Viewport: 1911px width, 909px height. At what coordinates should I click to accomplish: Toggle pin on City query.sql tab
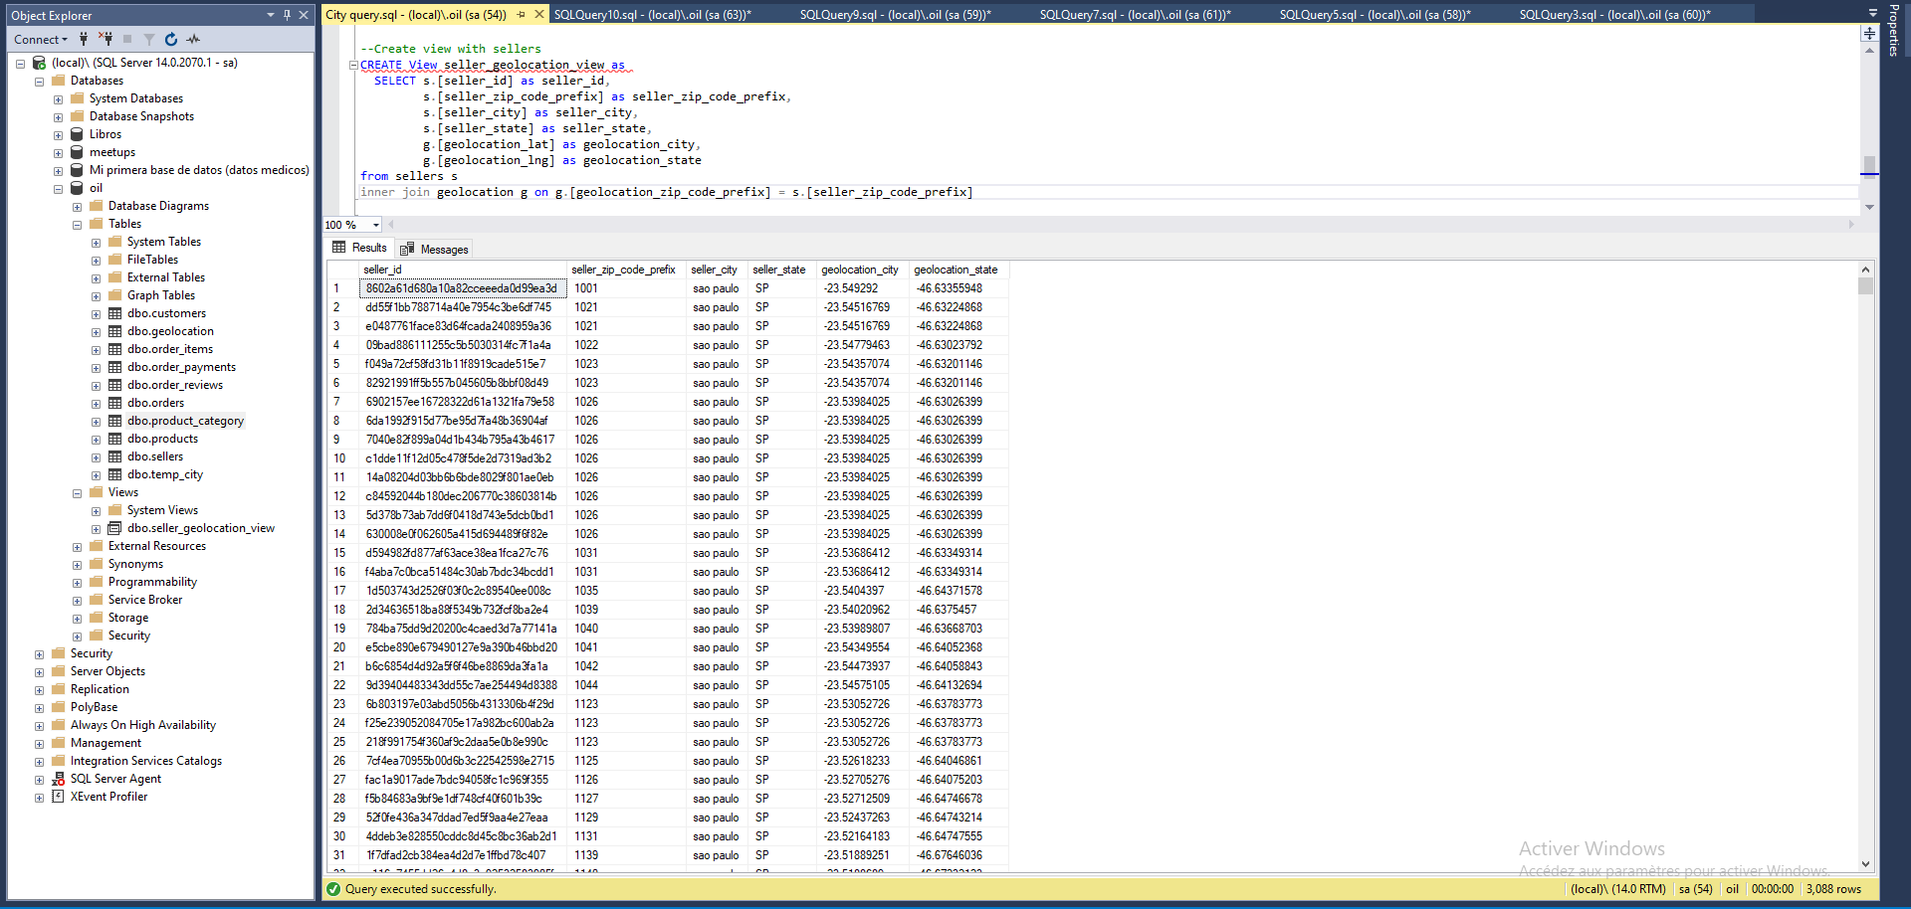click(521, 15)
